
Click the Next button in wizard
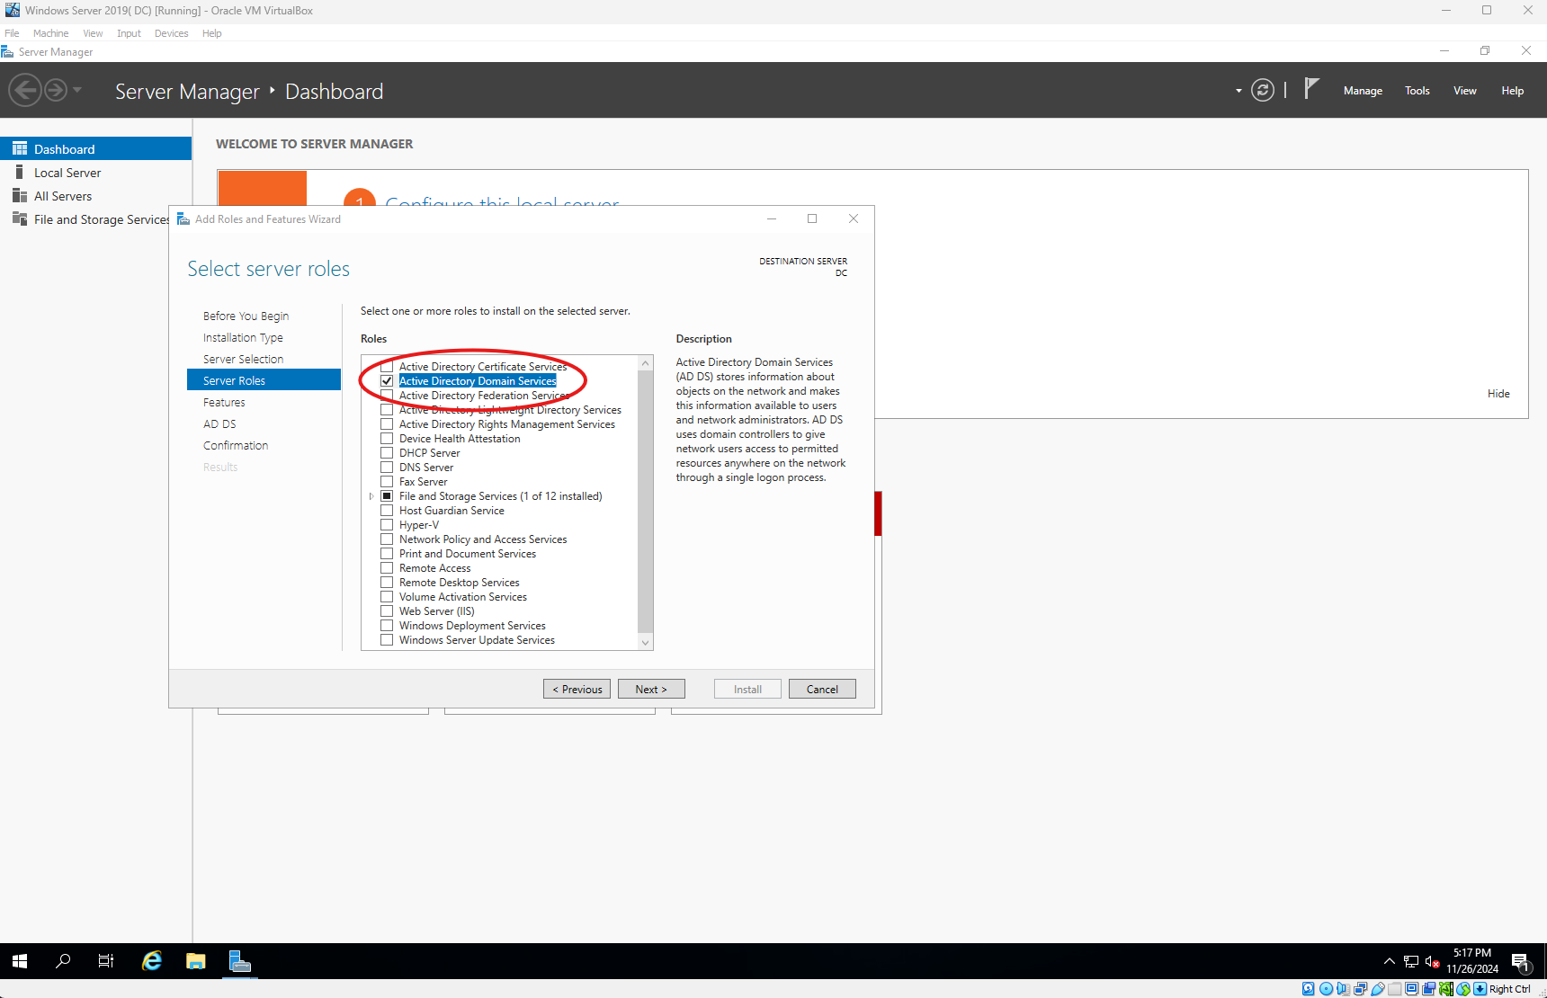coord(651,689)
